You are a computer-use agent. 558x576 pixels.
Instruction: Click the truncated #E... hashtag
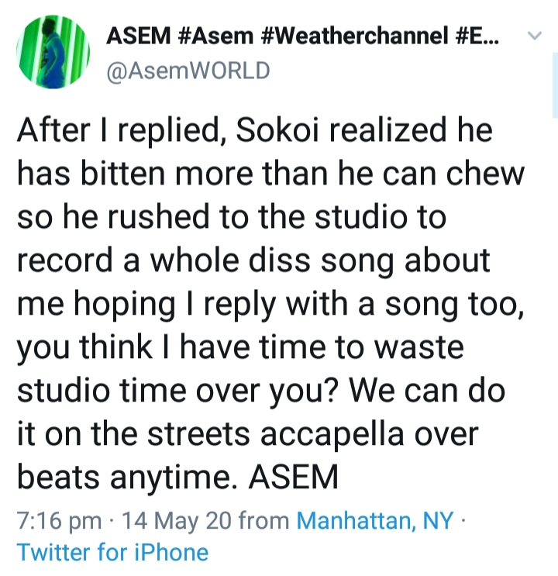477,36
